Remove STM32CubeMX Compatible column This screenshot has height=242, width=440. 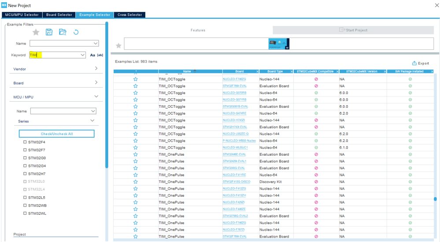(337, 72)
